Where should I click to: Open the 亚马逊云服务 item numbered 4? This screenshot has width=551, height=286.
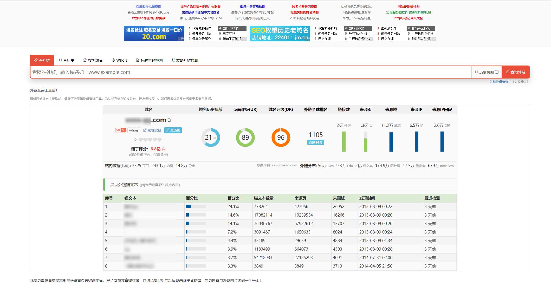pos(421,28)
